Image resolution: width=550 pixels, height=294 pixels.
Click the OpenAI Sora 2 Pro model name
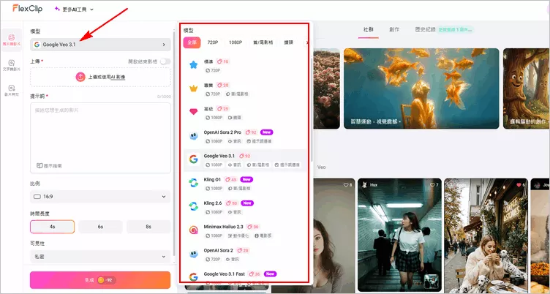click(222, 132)
